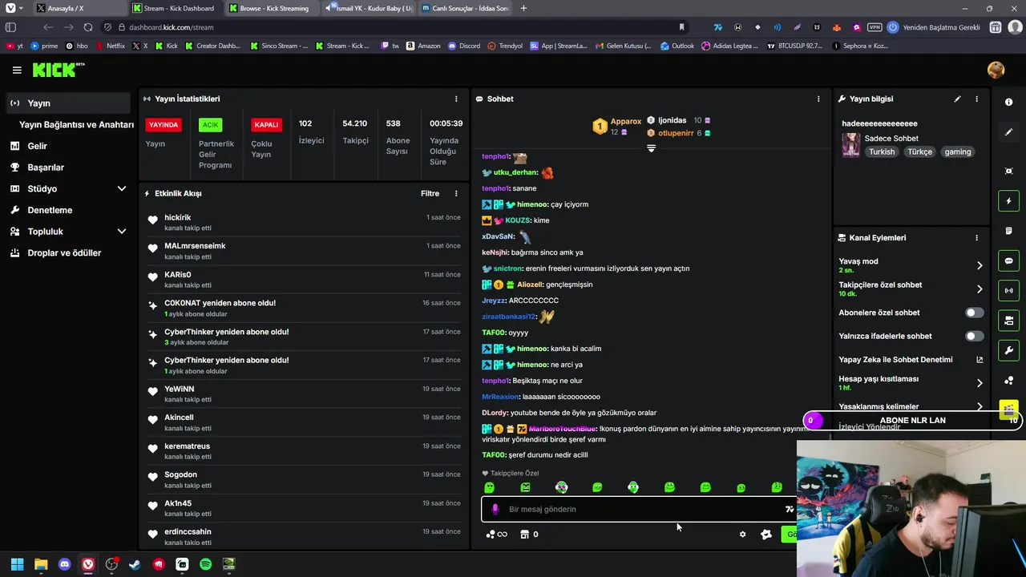Click the Kick logo
This screenshot has height=577, width=1026.
(58, 70)
